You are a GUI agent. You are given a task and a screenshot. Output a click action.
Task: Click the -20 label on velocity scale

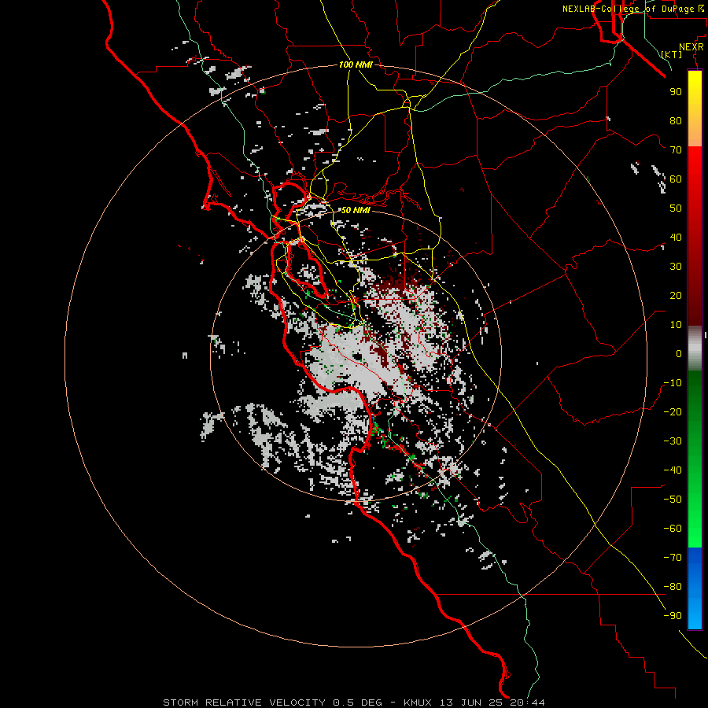click(673, 412)
